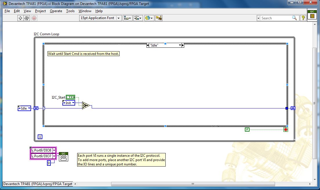Click the case selector terminal
The width and height of the screenshot is (320, 190).
(44, 108)
